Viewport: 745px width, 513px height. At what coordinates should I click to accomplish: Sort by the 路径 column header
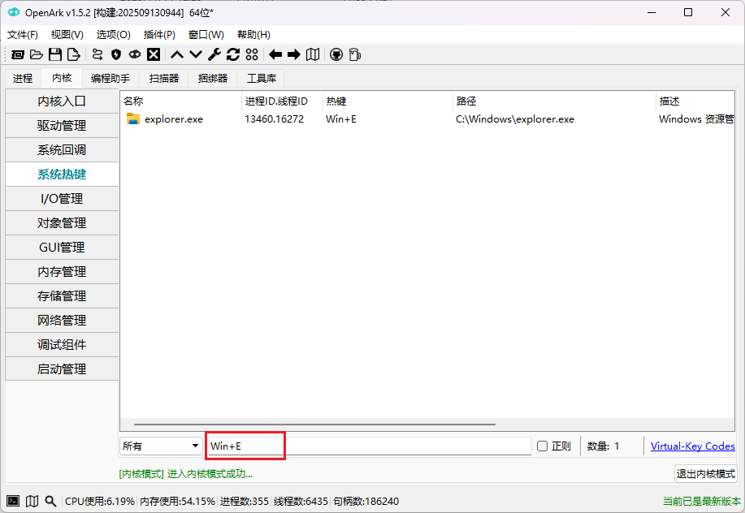[554, 101]
